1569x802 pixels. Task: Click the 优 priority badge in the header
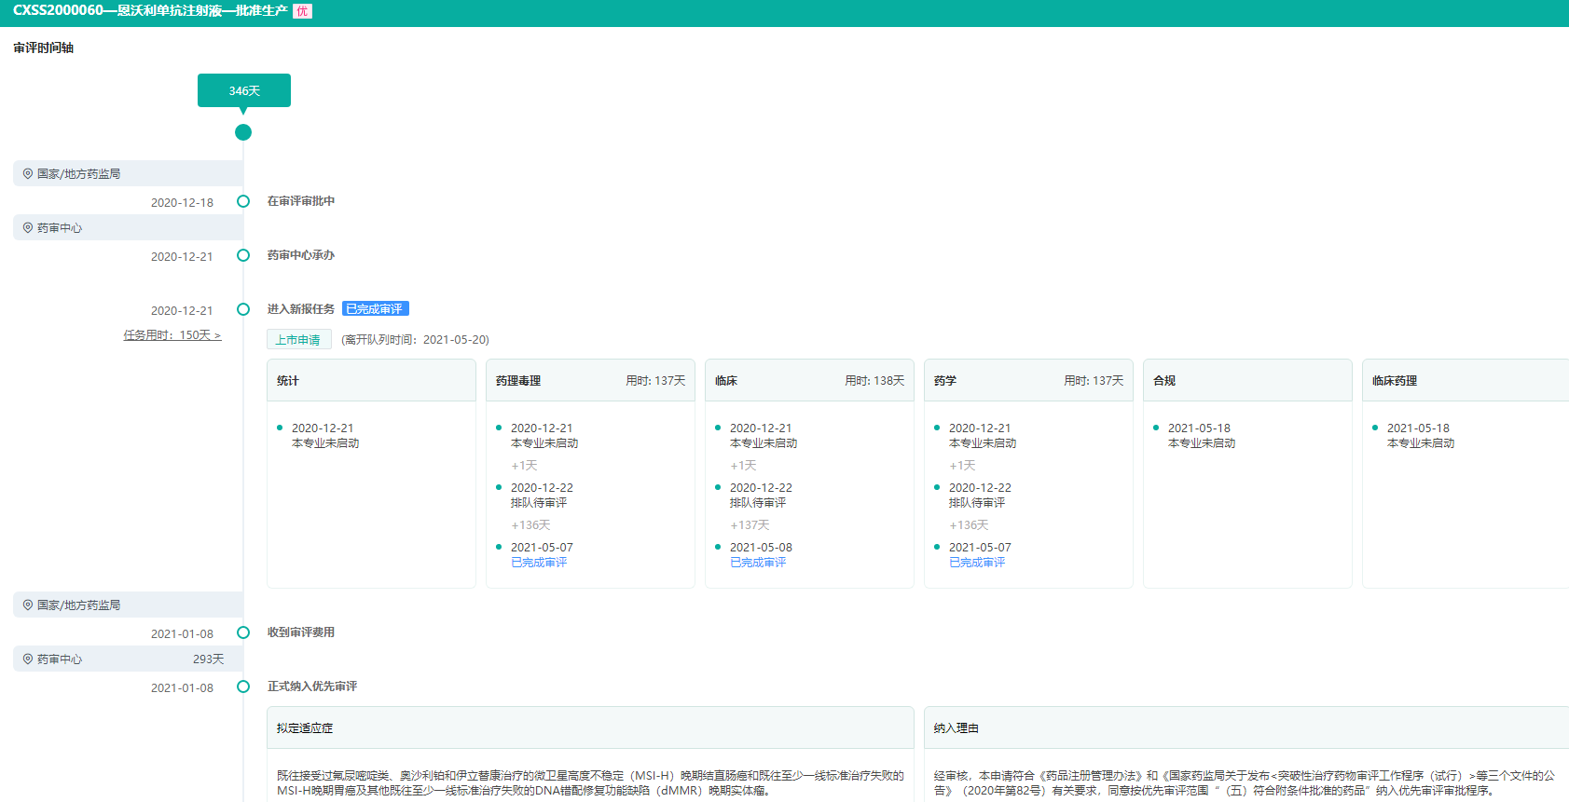302,11
